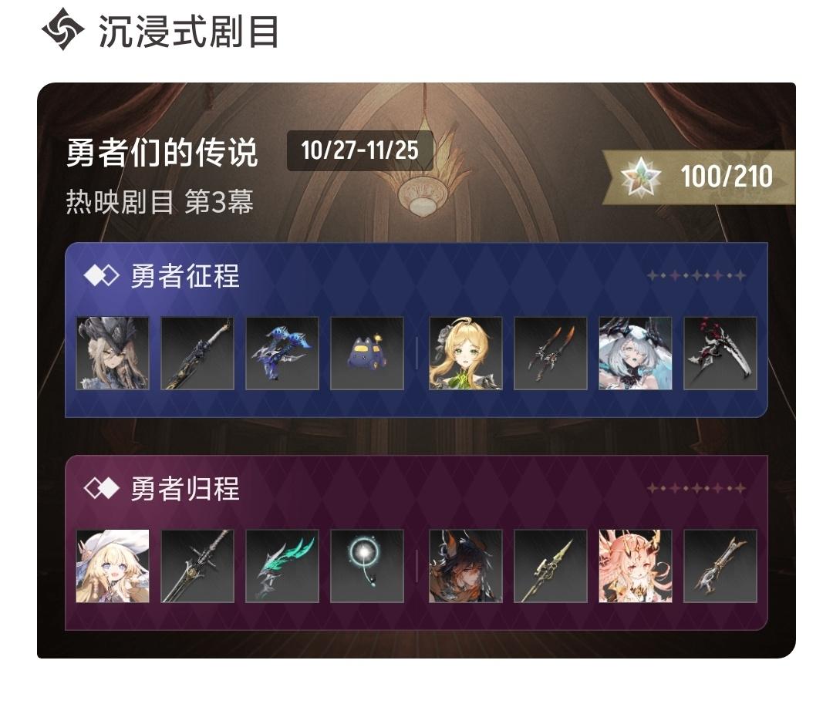833x704 pixels.
Task: Click the black longsword icon in 勇者归程
Action: [x=197, y=566]
